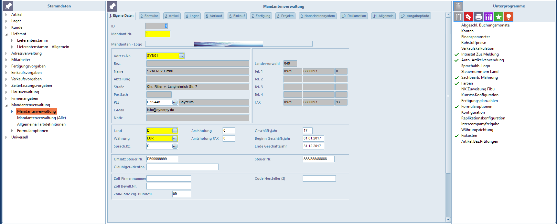Click the Gläubiger-Identnr. input field
This screenshot has width=557, height=224.
tap(182, 167)
